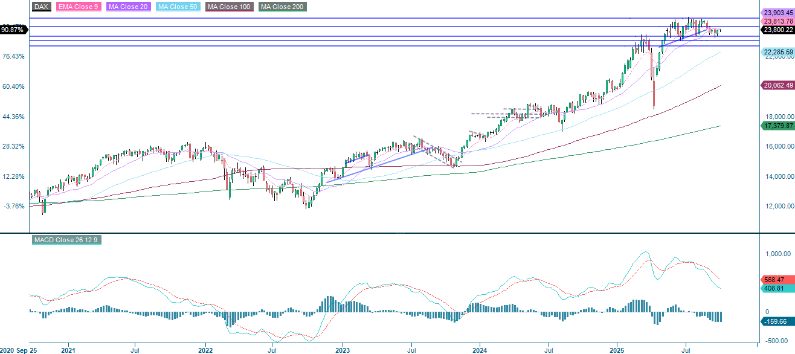This screenshot has height=354, width=795.
Task: Click the 408.81 MACD value label
Action: click(x=775, y=288)
